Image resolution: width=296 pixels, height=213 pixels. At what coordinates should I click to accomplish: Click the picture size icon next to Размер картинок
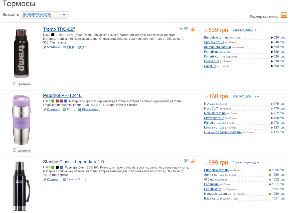pyautogui.click(x=284, y=15)
